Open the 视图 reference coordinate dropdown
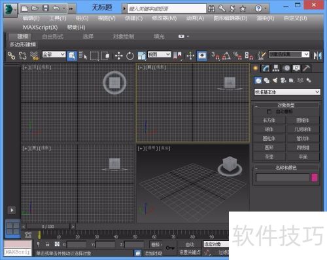Viewport: 327px width, 260px height. (x=159, y=54)
